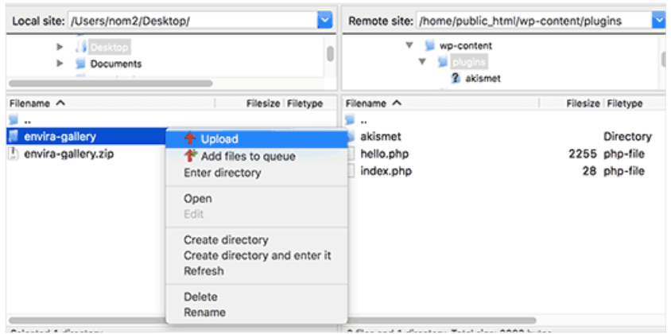Click the hello.php file icon
671x334 pixels.
351,153
